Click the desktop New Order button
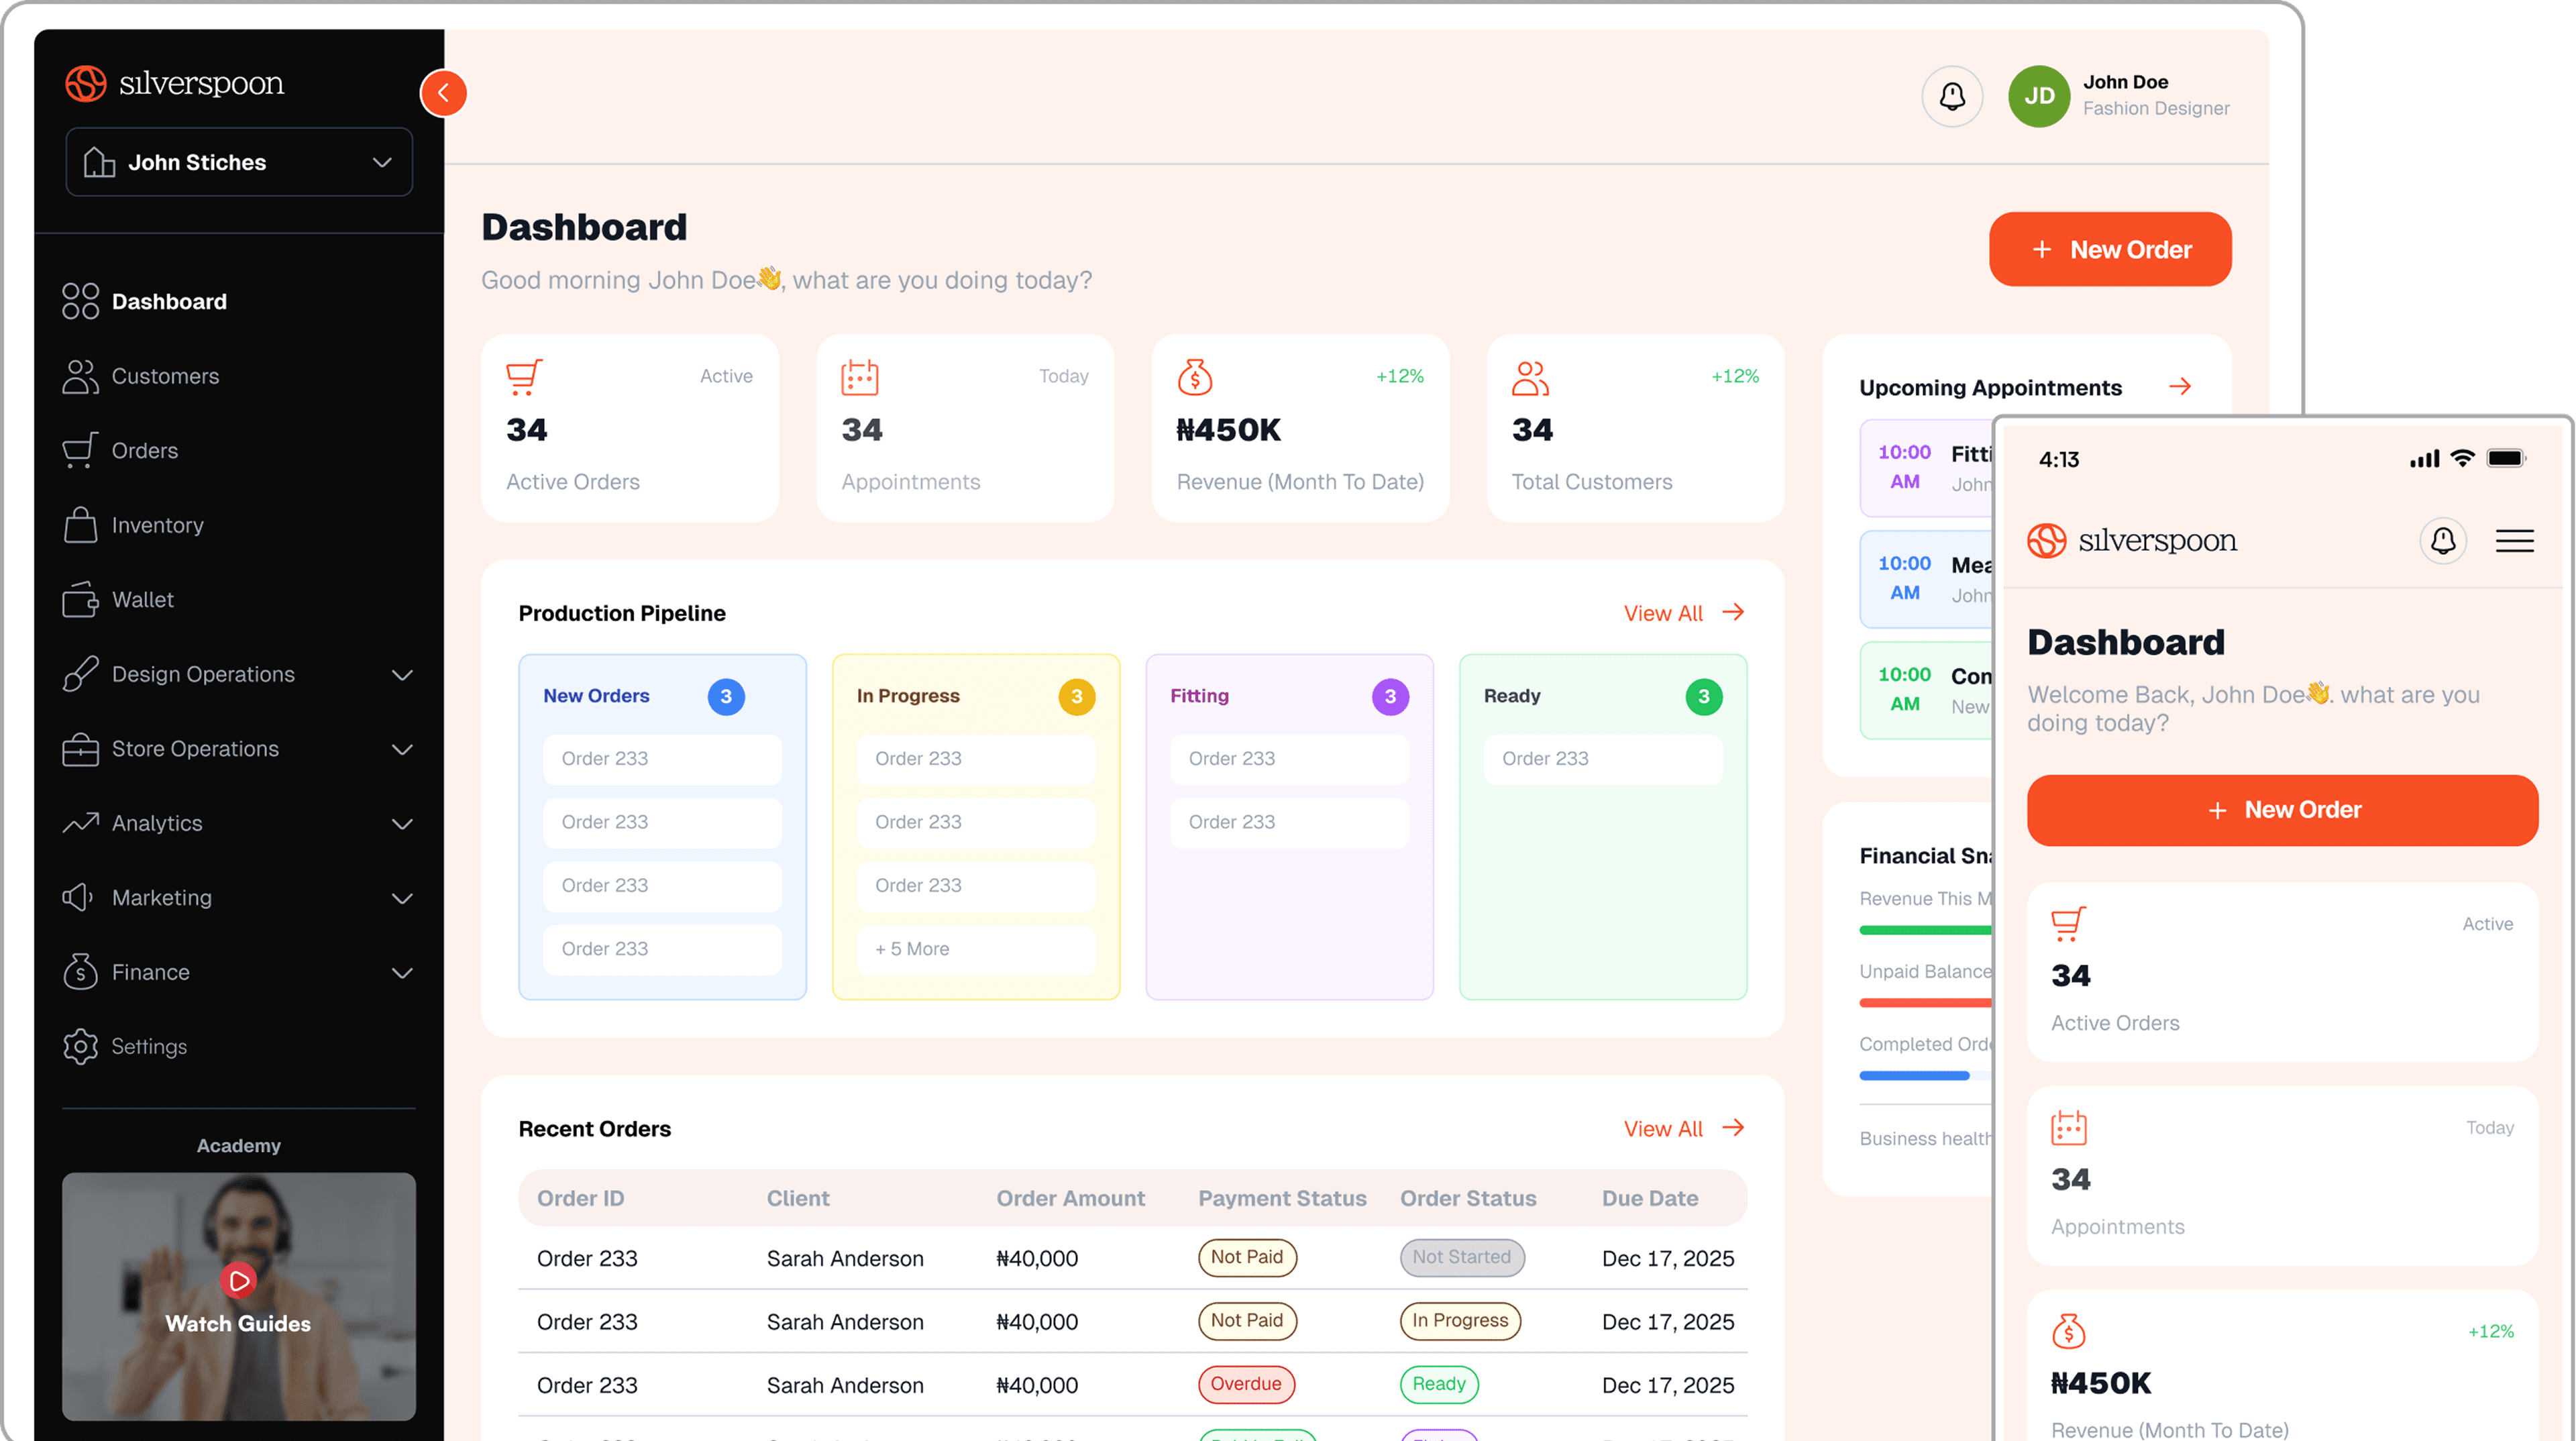2576x1441 pixels. pyautogui.click(x=2110, y=249)
